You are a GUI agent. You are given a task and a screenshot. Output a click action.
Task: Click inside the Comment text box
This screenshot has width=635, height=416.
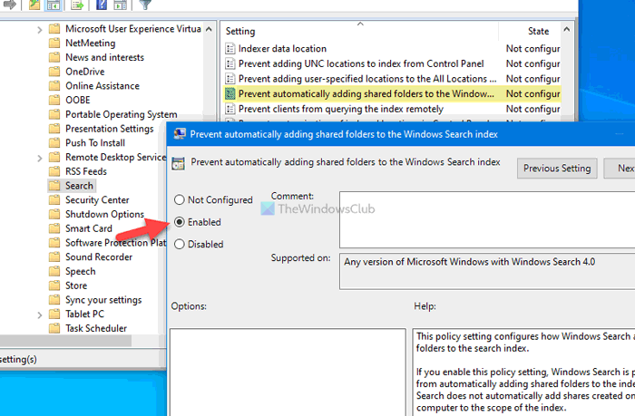coord(487,219)
